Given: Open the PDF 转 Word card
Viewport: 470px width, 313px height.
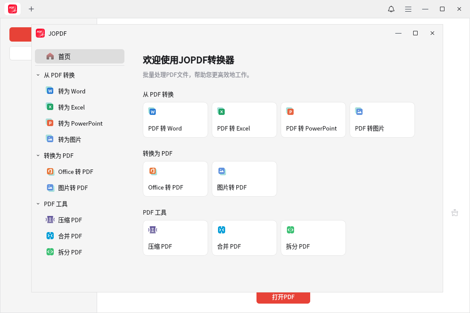Looking at the screenshot, I should pyautogui.click(x=175, y=120).
